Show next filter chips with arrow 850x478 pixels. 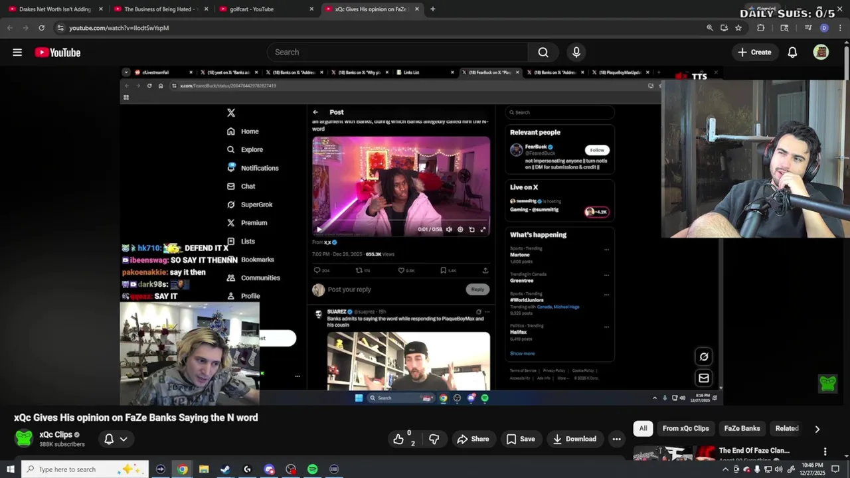[817, 429]
